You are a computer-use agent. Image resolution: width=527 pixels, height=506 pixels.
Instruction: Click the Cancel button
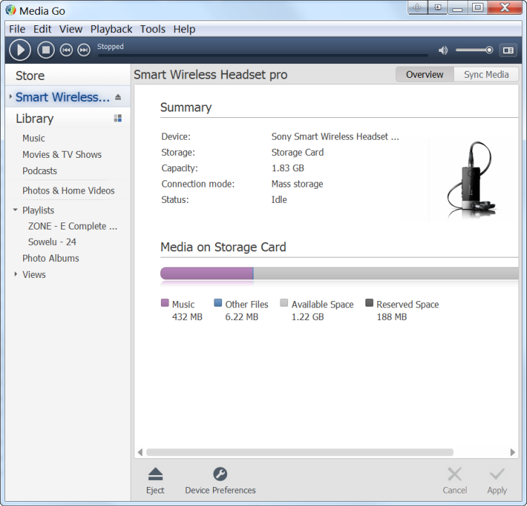(455, 481)
